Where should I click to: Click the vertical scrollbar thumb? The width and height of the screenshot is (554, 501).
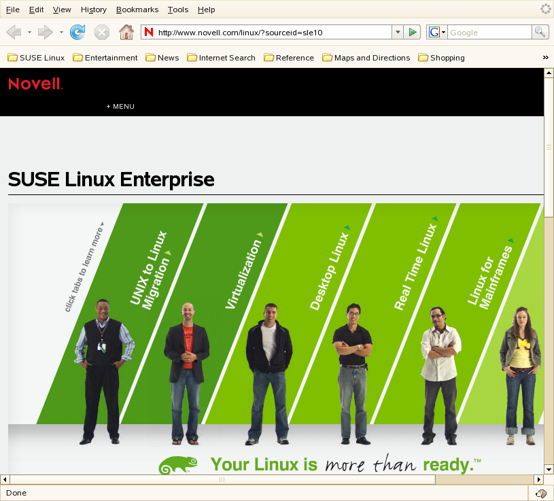pyautogui.click(x=549, y=148)
